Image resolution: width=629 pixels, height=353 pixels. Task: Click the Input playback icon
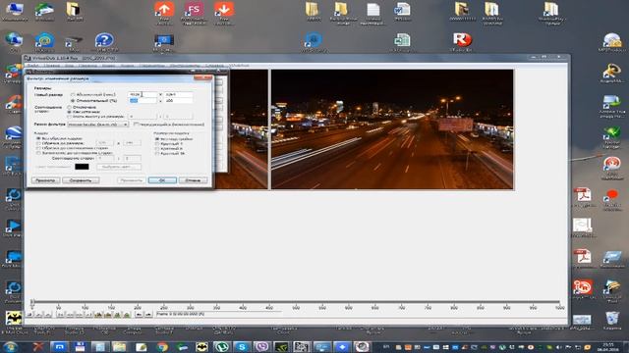(x=38, y=315)
